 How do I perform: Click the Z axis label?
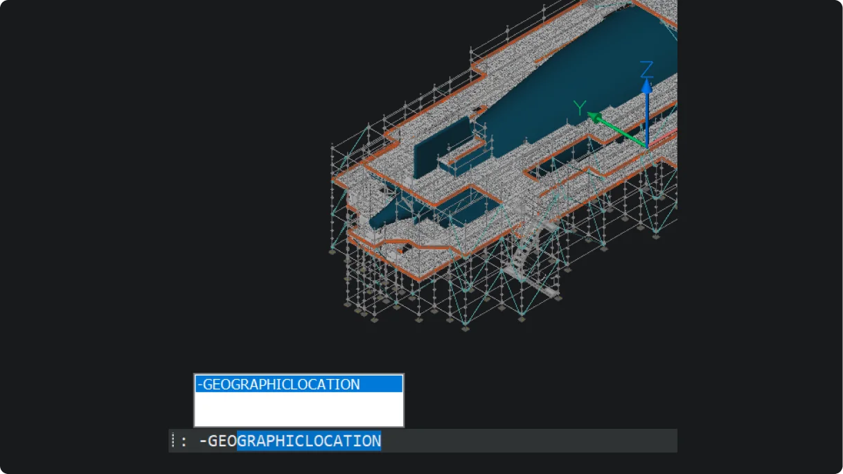[x=646, y=69]
